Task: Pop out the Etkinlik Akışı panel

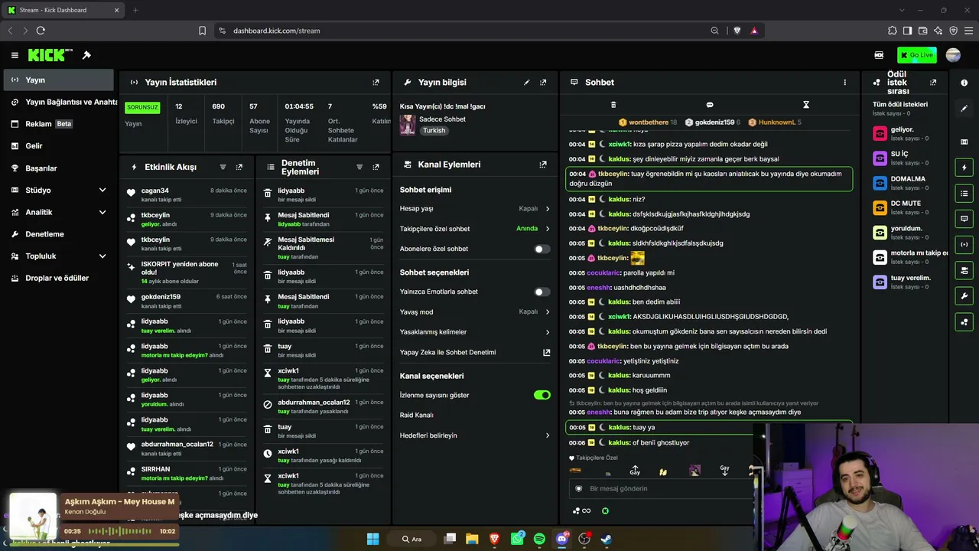Action: (x=239, y=167)
